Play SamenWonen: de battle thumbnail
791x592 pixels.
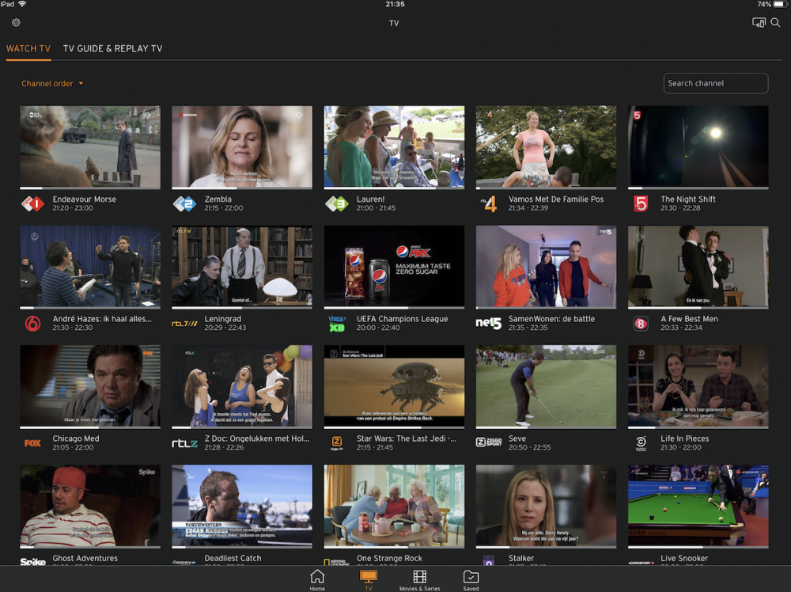tap(546, 267)
